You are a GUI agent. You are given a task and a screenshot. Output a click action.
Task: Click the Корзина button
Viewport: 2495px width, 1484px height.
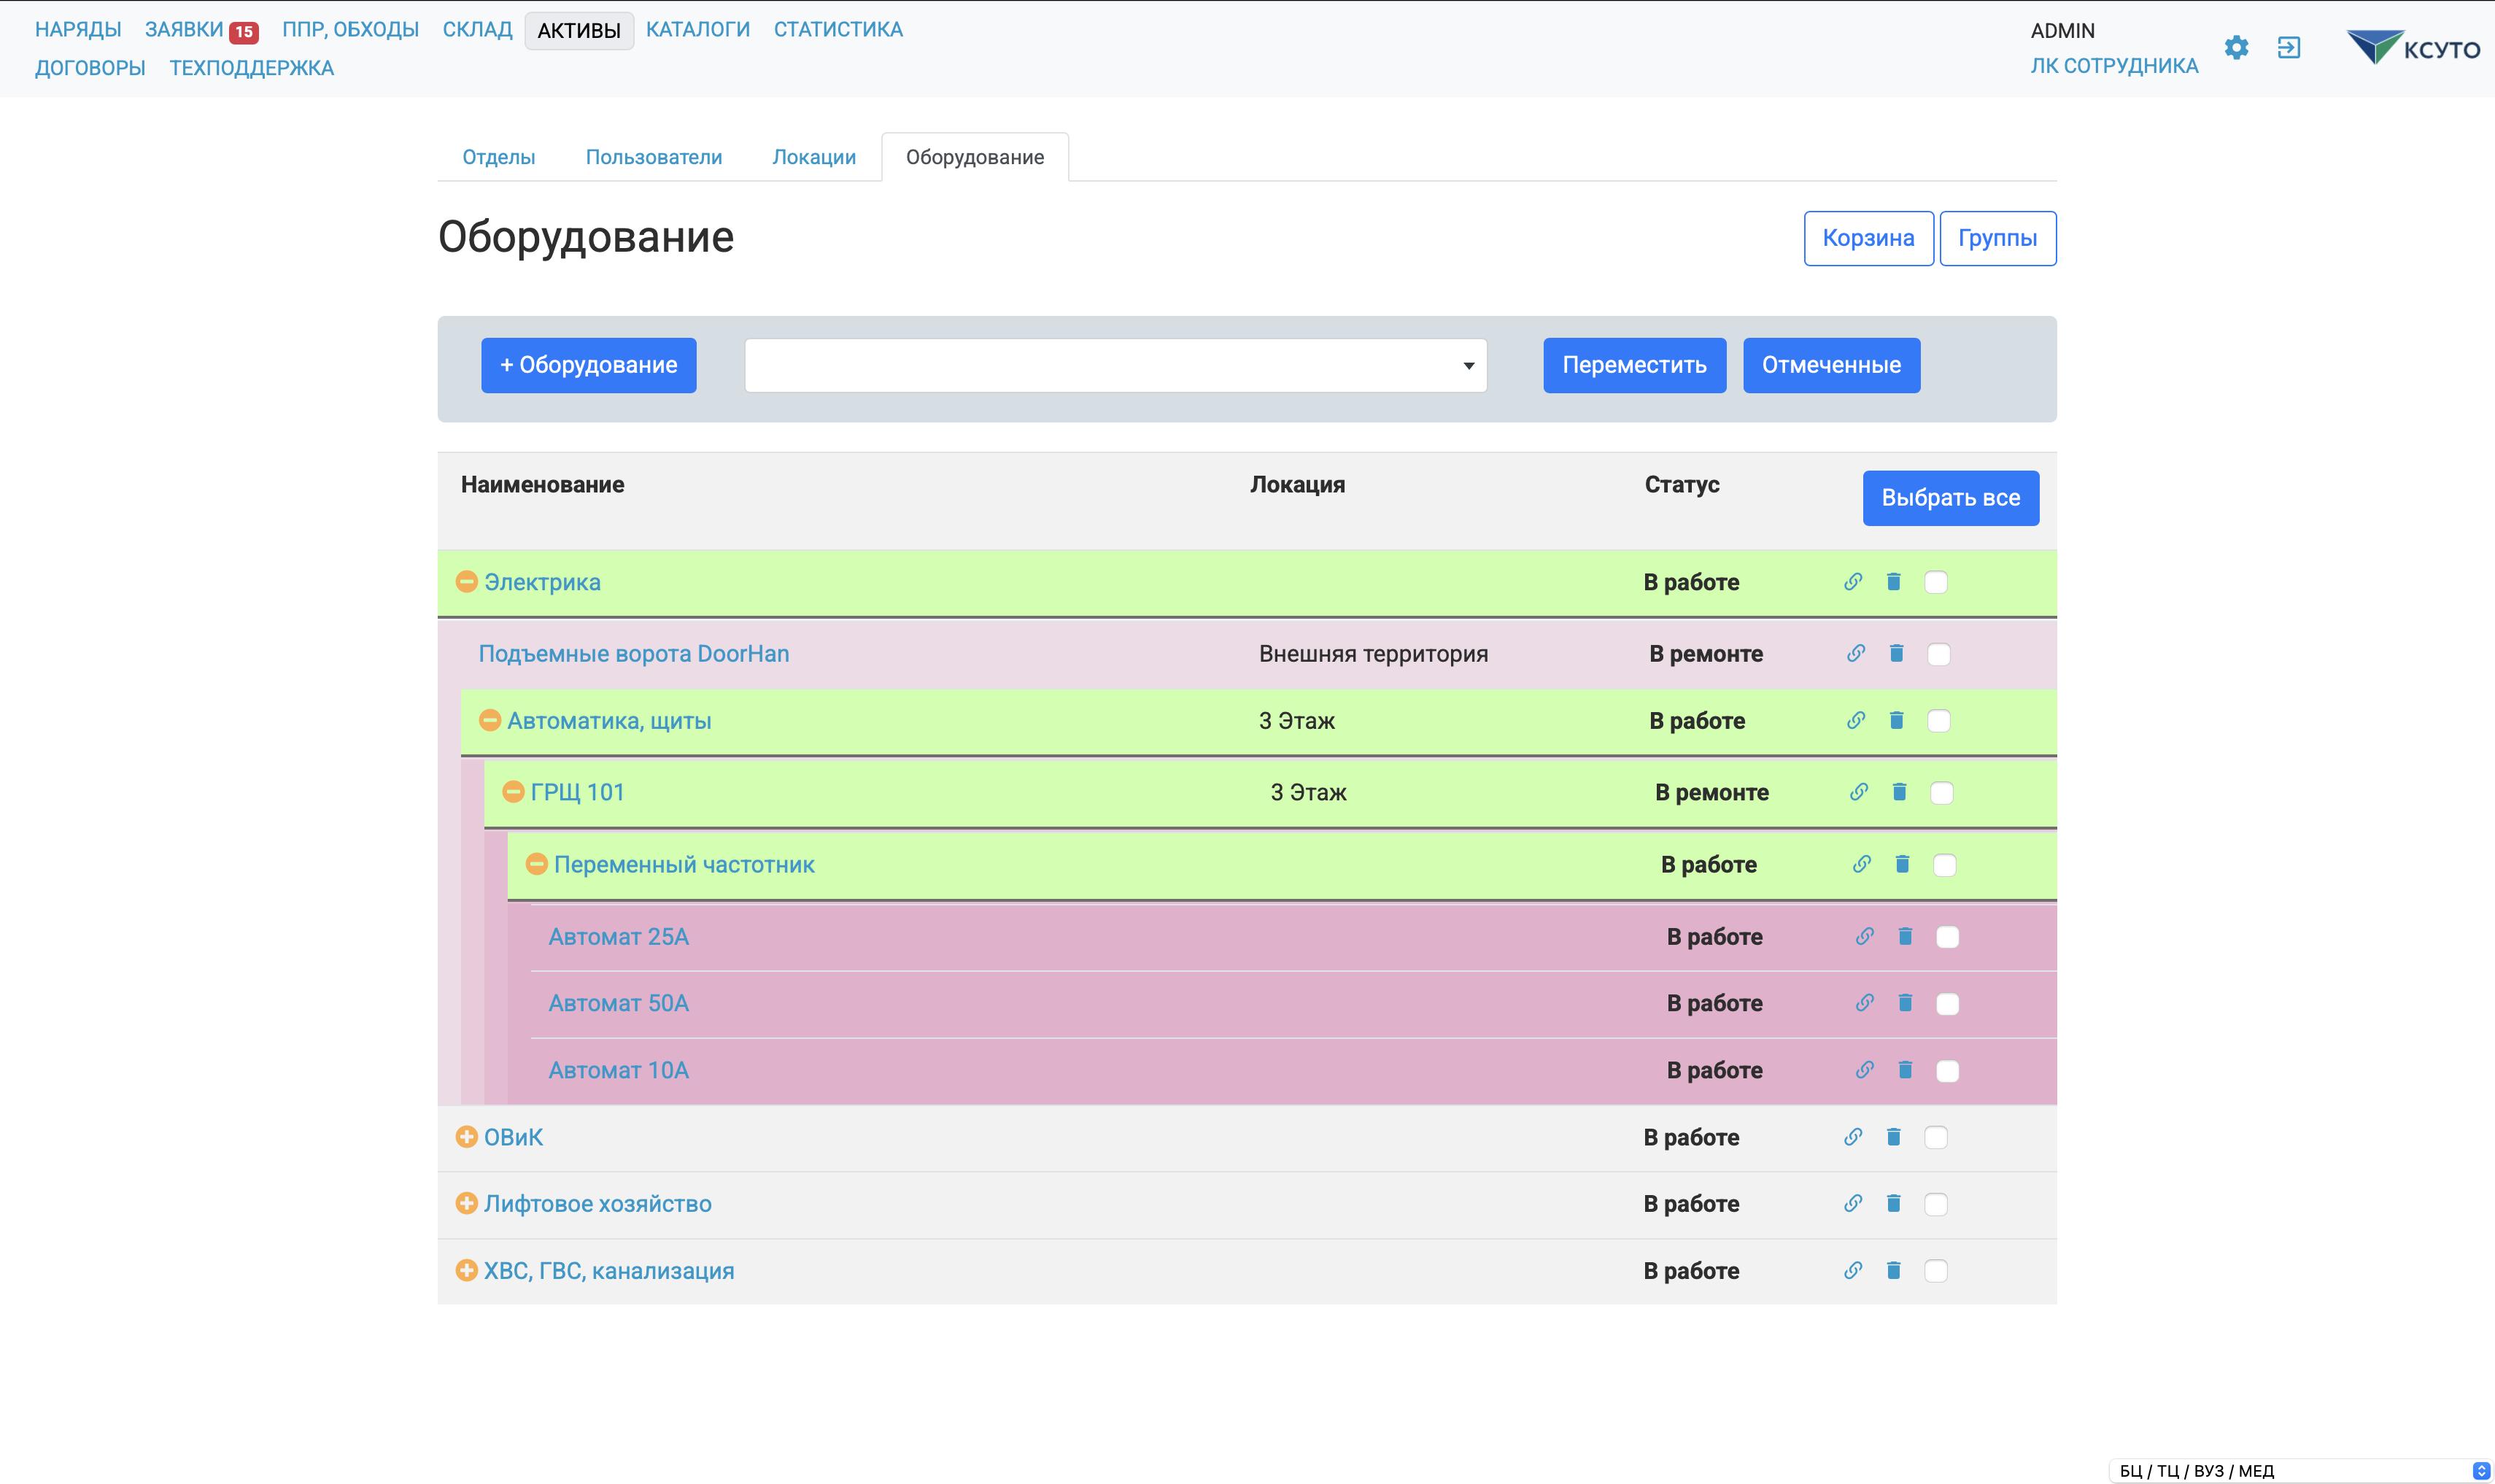click(x=1868, y=238)
